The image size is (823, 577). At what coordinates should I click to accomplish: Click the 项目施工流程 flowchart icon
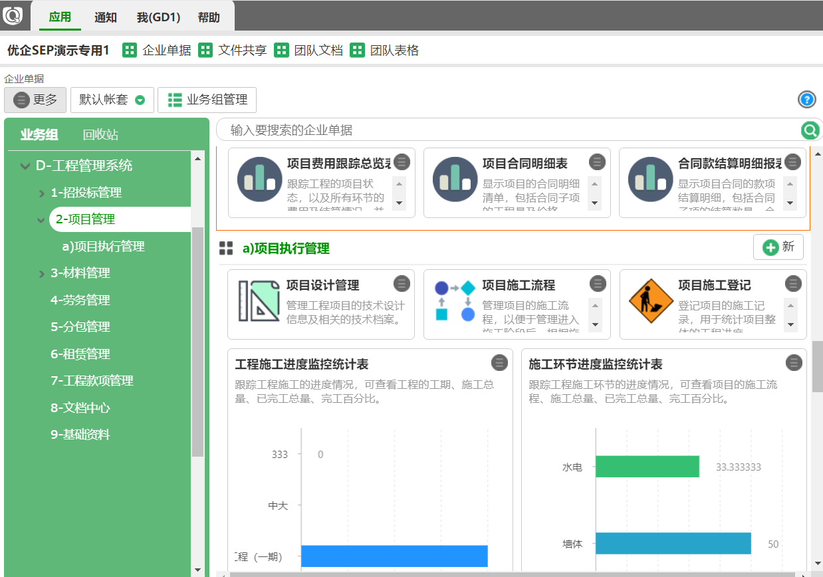455,300
